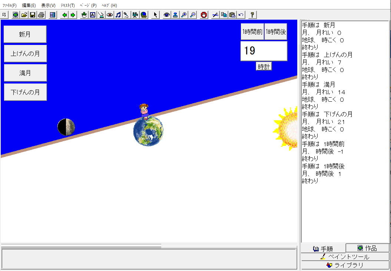Screen dimensions: 391x271
Task: Click the 時計 button below the number
Action: pos(264,66)
